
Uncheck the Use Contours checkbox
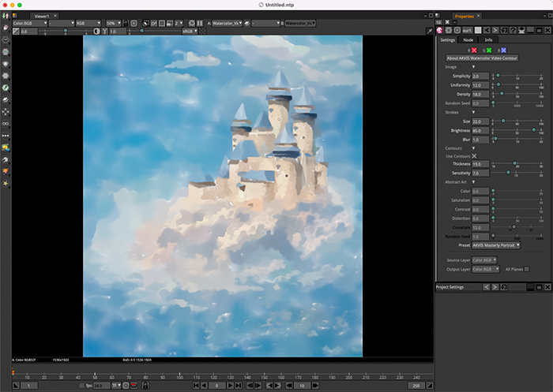tap(474, 156)
